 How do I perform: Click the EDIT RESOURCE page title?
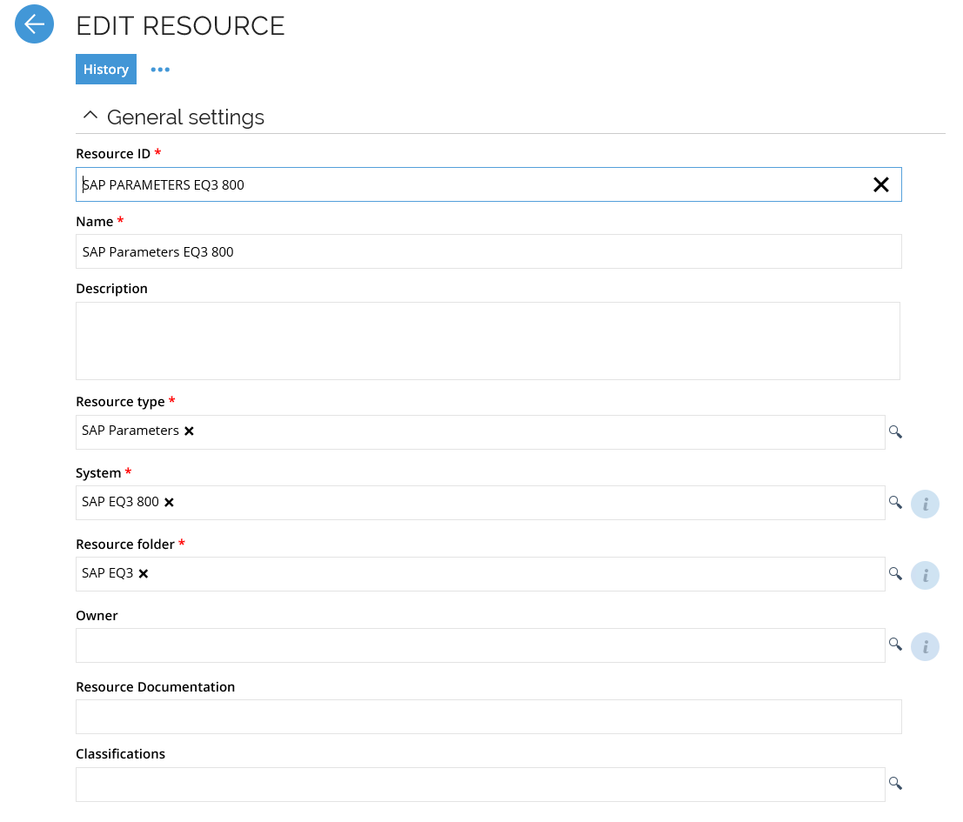180,26
